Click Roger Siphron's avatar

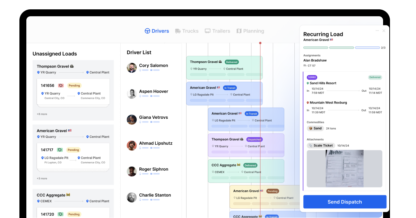[x=132, y=172]
